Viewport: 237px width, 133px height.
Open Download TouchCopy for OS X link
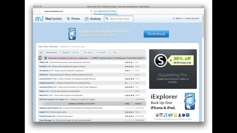click(x=68, y=58)
